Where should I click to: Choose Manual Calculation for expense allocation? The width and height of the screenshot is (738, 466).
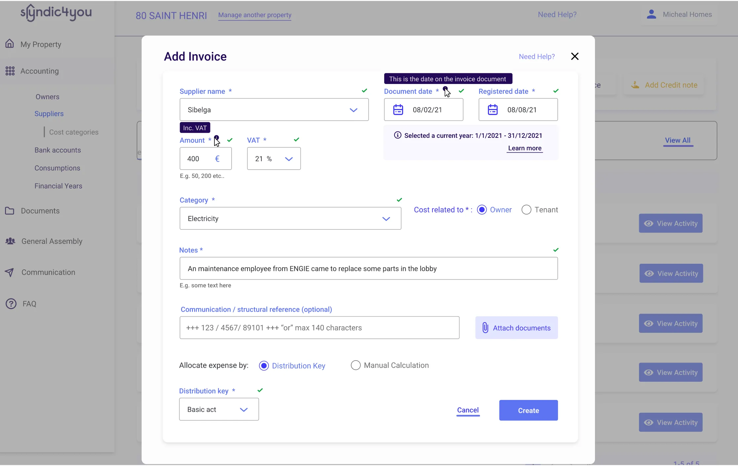coord(355,365)
